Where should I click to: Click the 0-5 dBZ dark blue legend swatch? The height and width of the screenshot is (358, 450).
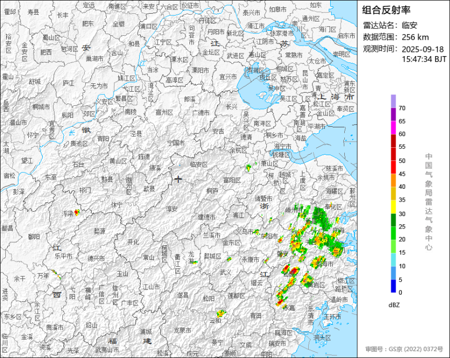coord(393,286)
